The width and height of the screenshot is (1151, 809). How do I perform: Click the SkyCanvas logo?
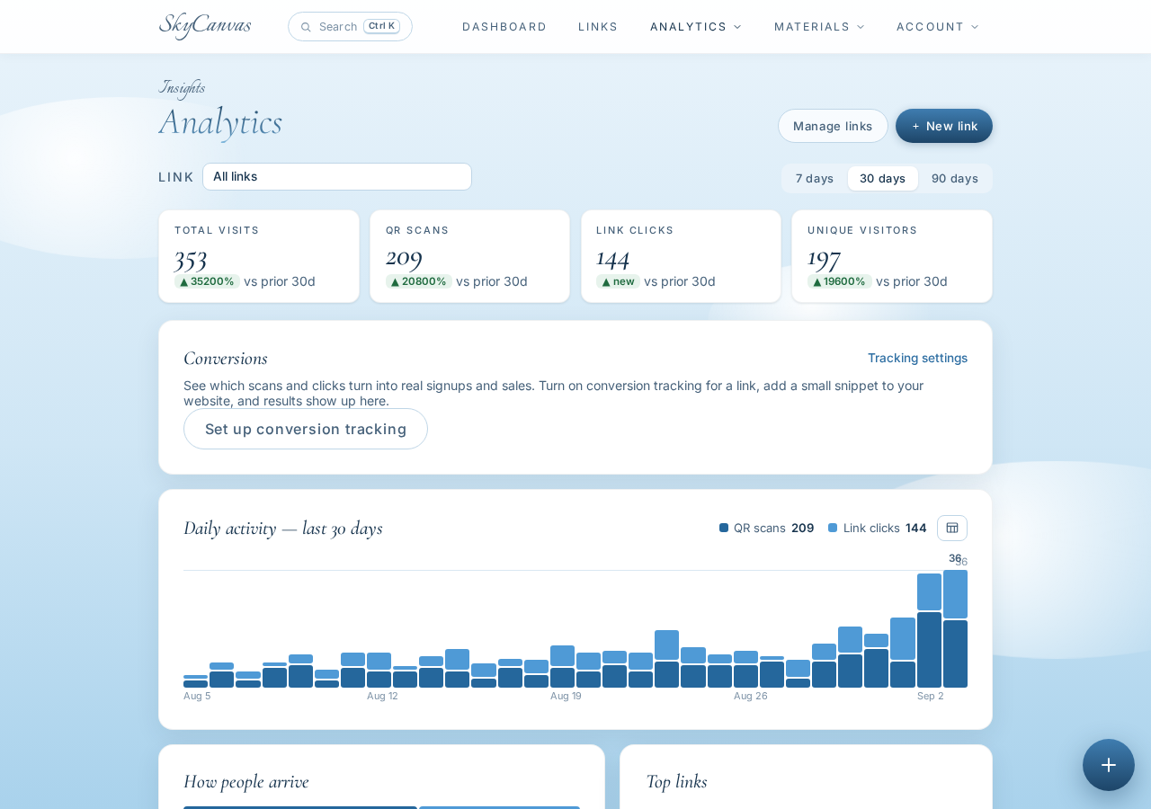[205, 26]
